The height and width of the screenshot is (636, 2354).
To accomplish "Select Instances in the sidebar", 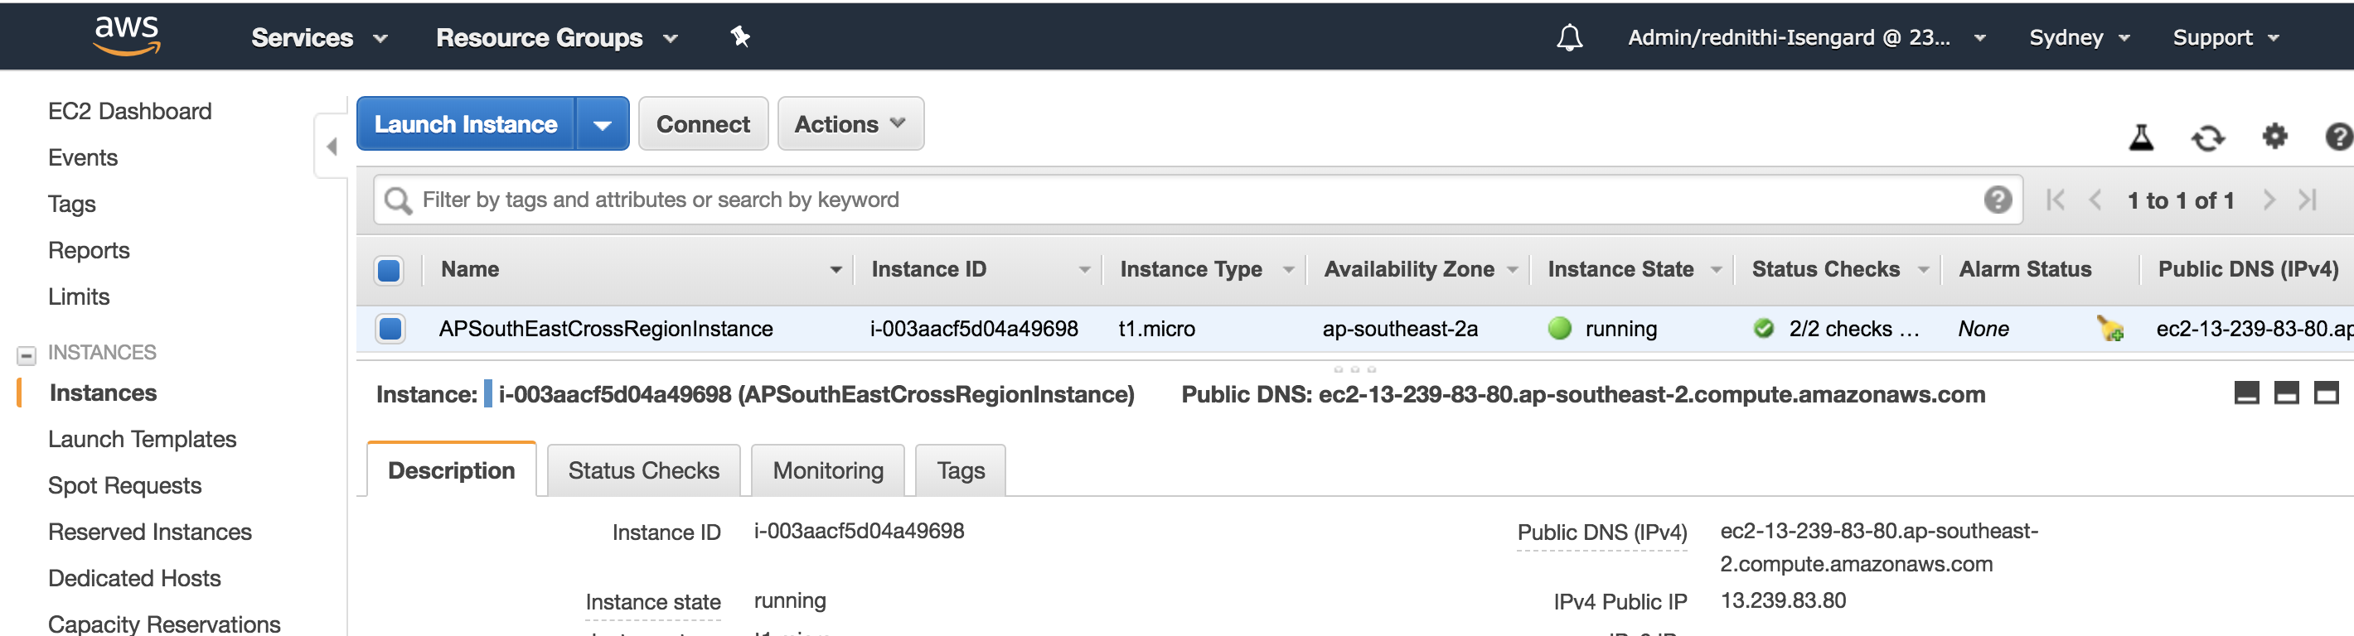I will click(104, 393).
